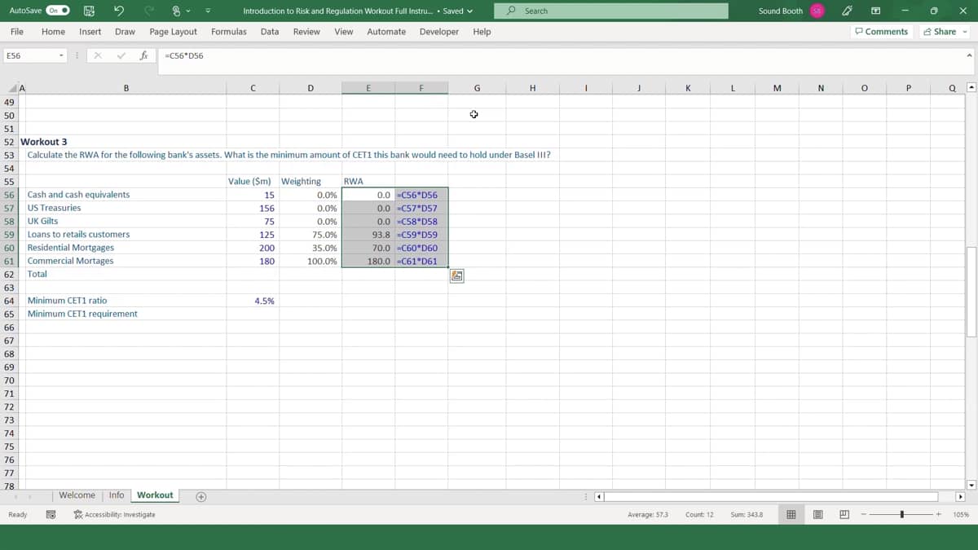Image resolution: width=978 pixels, height=550 pixels.
Task: Open the Help tab
Action: point(482,32)
